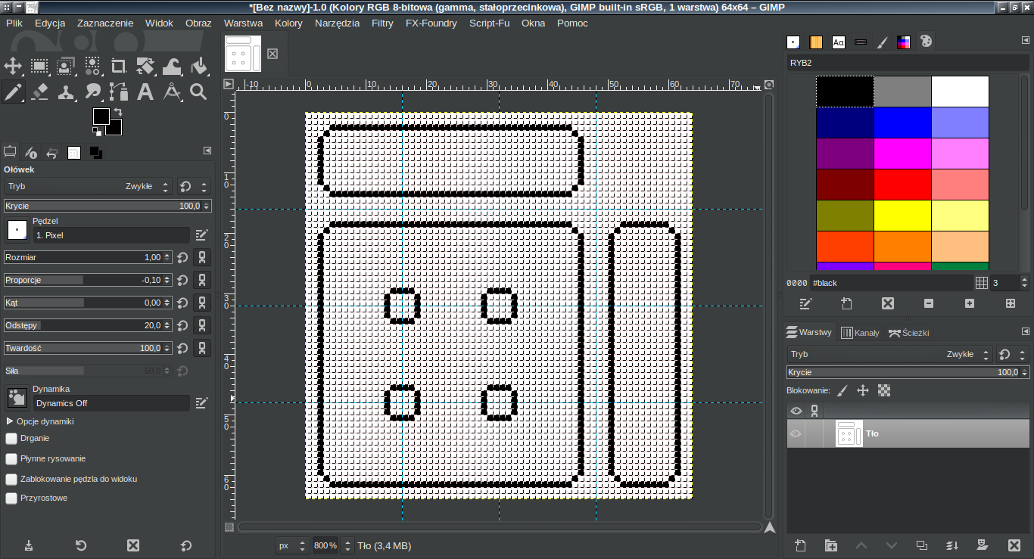The height and width of the screenshot is (559, 1034).
Task: Switch to the Ścieżki tab
Action: point(908,333)
